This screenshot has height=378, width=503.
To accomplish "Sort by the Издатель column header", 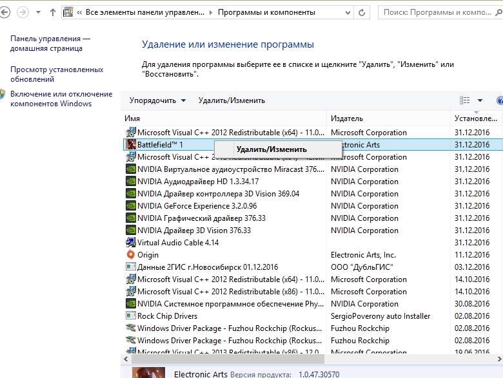I will (x=388, y=118).
